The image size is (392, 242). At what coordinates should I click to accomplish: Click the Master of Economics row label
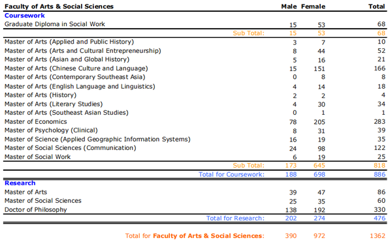point(36,122)
